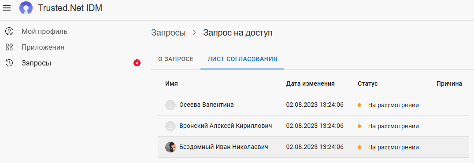Click the Trusted.Net IDM title text
Screen dimensions: 474x163
[70, 8]
